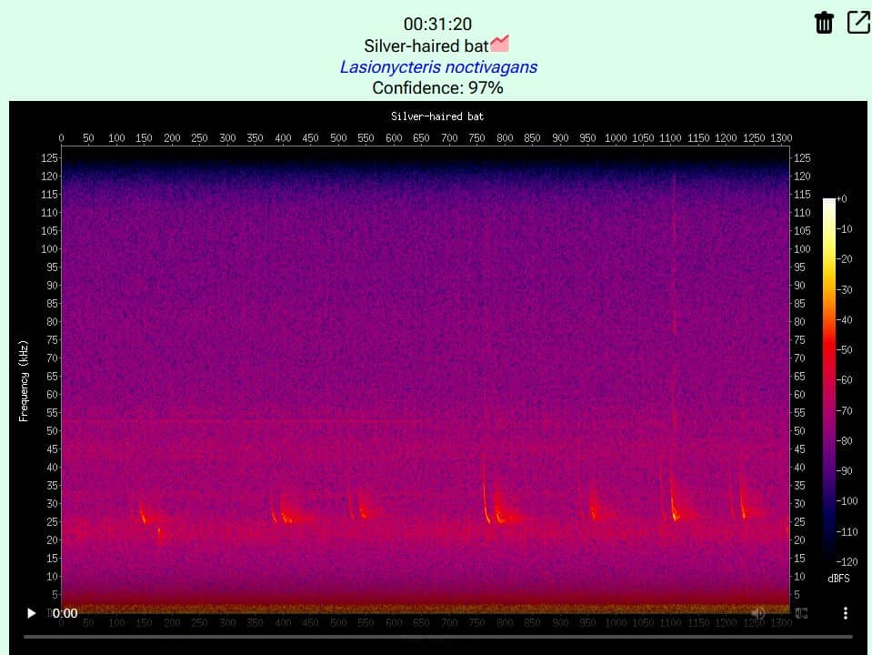Follow the Lasionycteris noctivagans link

coord(437,66)
